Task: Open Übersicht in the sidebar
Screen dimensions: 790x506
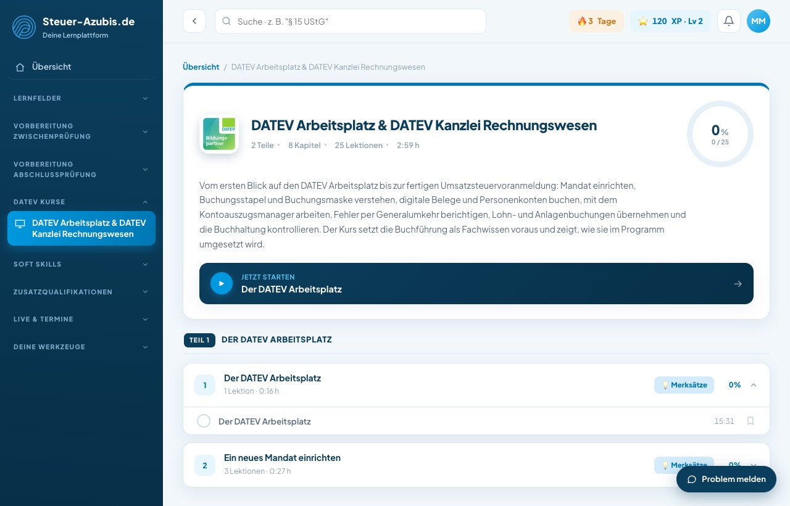Action: [x=81, y=67]
